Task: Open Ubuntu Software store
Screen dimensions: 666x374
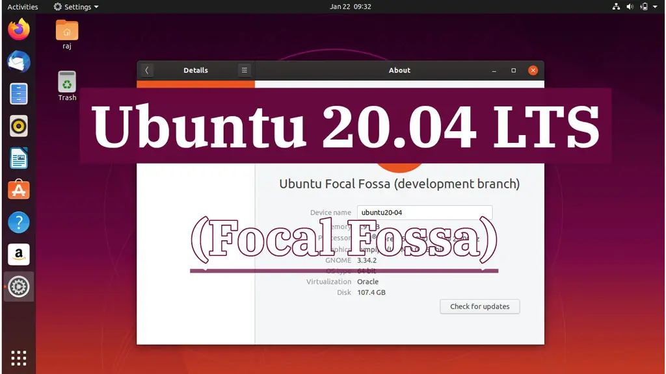Action: (19, 190)
